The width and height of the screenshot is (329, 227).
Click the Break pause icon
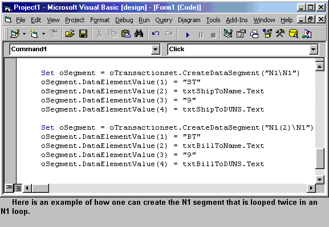pyautogui.click(x=201, y=35)
